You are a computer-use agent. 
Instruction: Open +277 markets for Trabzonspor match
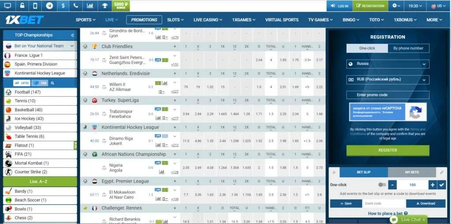(x=174, y=118)
